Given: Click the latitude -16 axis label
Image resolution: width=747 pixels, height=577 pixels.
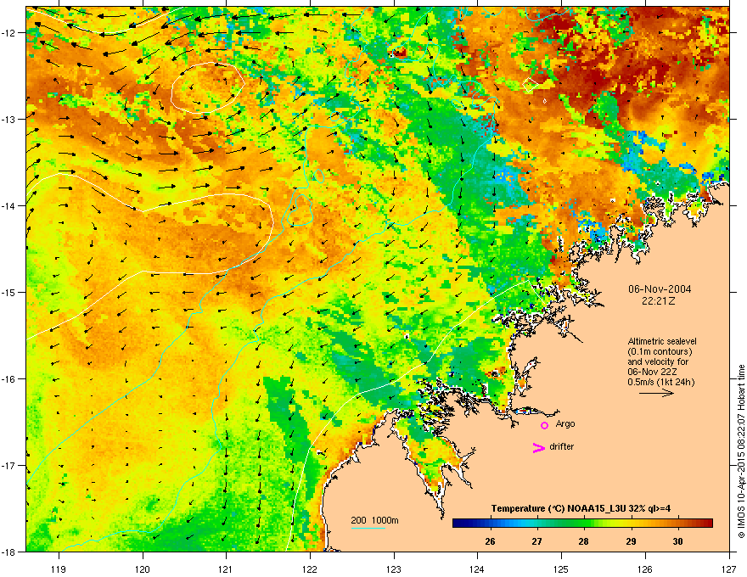Looking at the screenshot, I should tap(9, 379).
